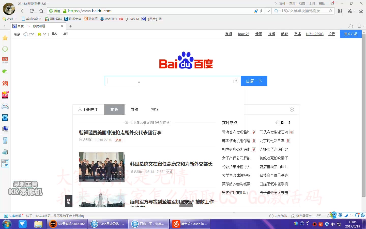Click the undo closed tab icon
366x229 pixels.
tap(359, 26)
